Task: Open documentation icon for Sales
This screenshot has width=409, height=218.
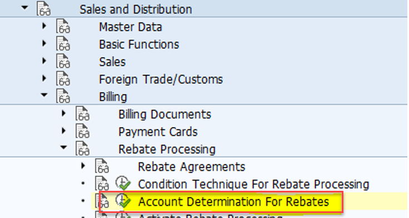Action: (x=63, y=61)
